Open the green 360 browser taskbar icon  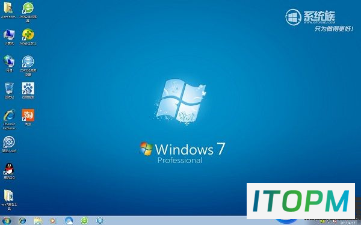pyautogui.click(x=84, y=221)
